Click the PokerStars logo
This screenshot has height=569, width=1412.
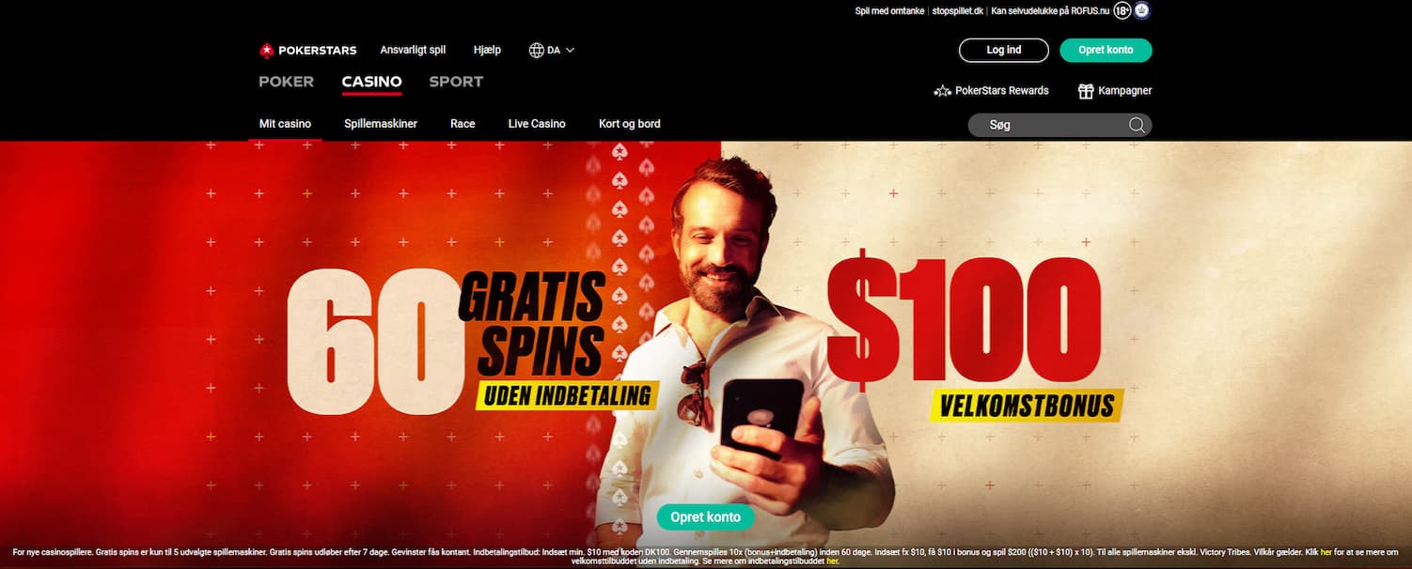tap(308, 51)
